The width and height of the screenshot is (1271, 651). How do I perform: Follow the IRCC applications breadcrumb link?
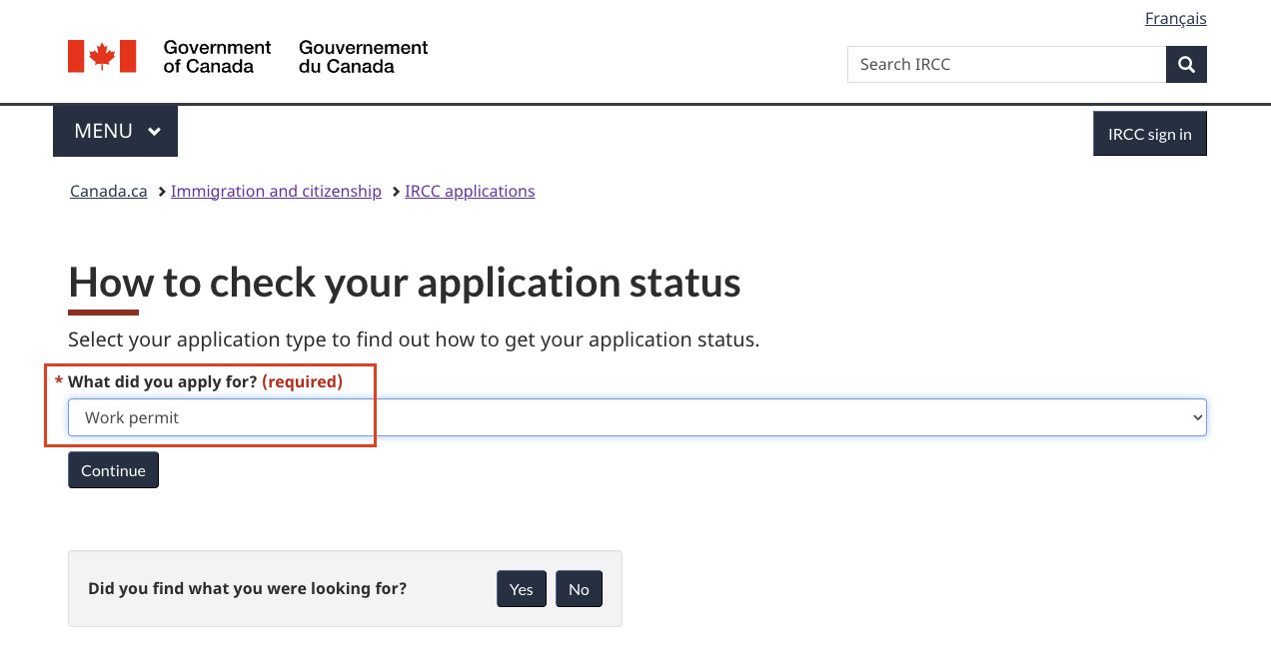(x=470, y=192)
